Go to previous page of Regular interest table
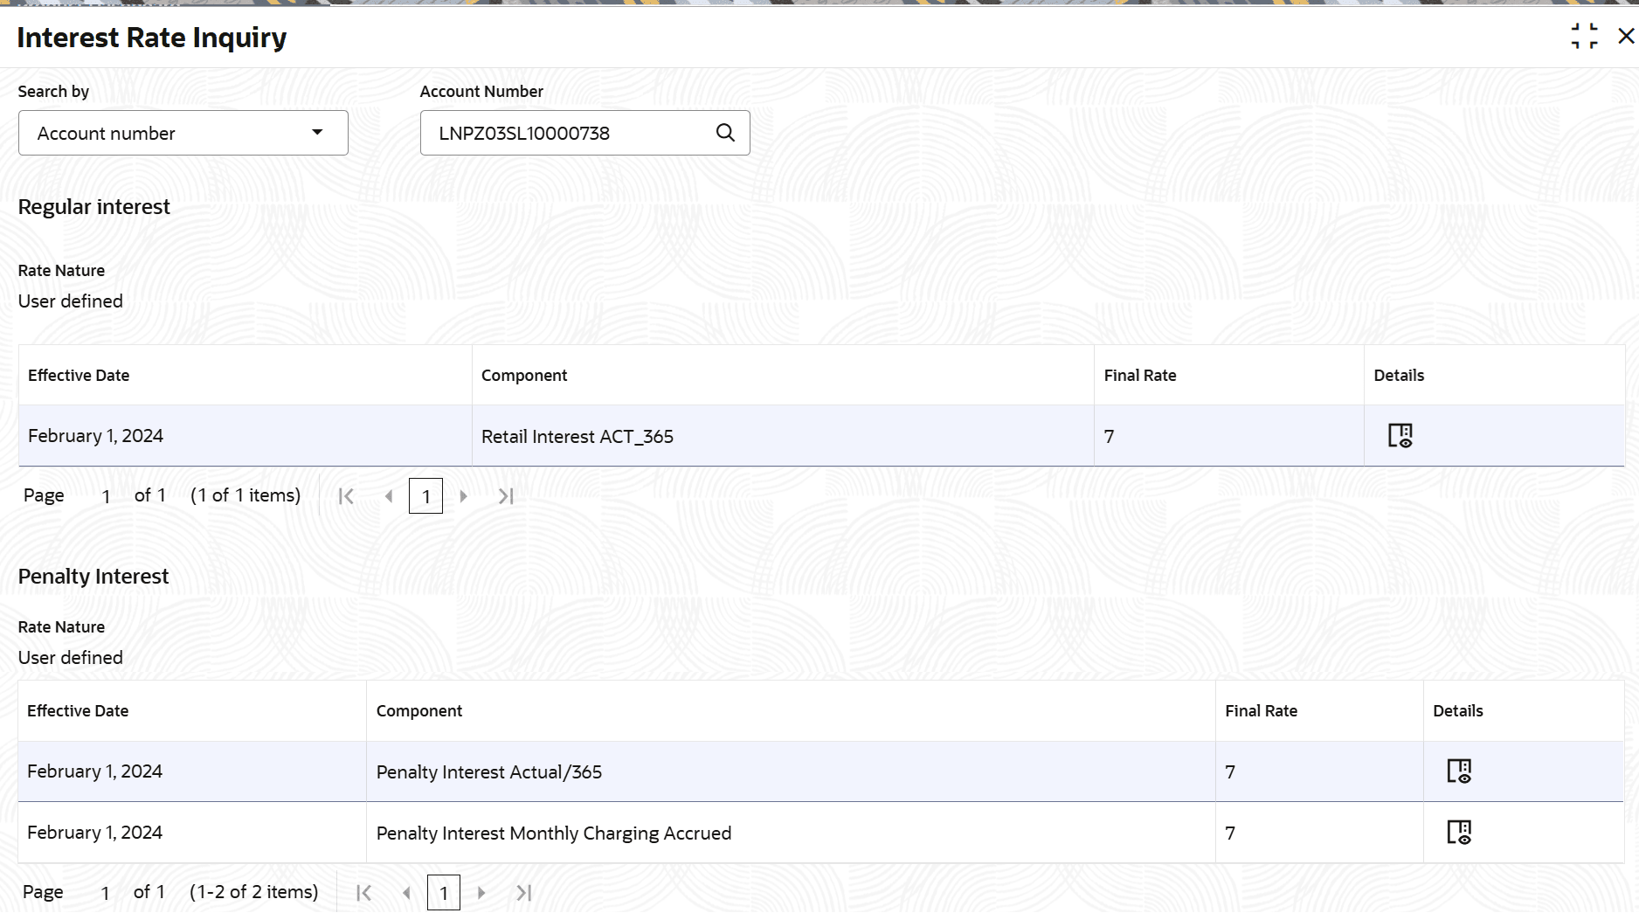1639x913 pixels. pyautogui.click(x=389, y=496)
